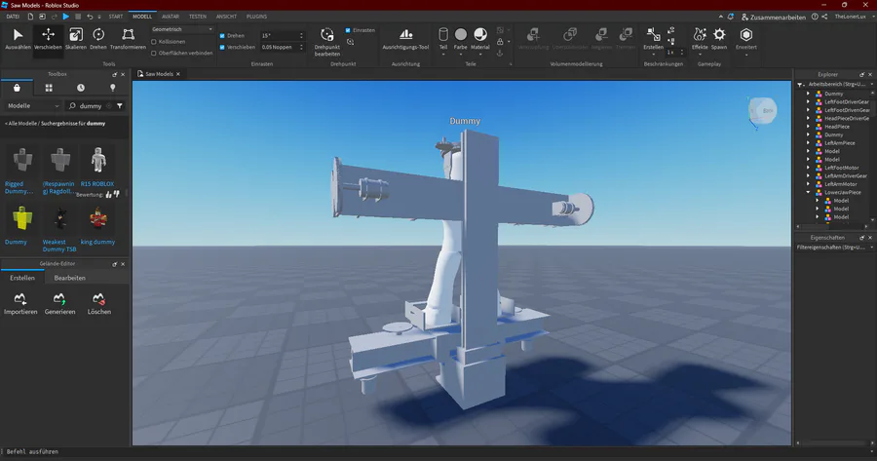The width and height of the screenshot is (877, 461).
Task: Click the Toolbox search field with dummy
Action: (x=90, y=105)
